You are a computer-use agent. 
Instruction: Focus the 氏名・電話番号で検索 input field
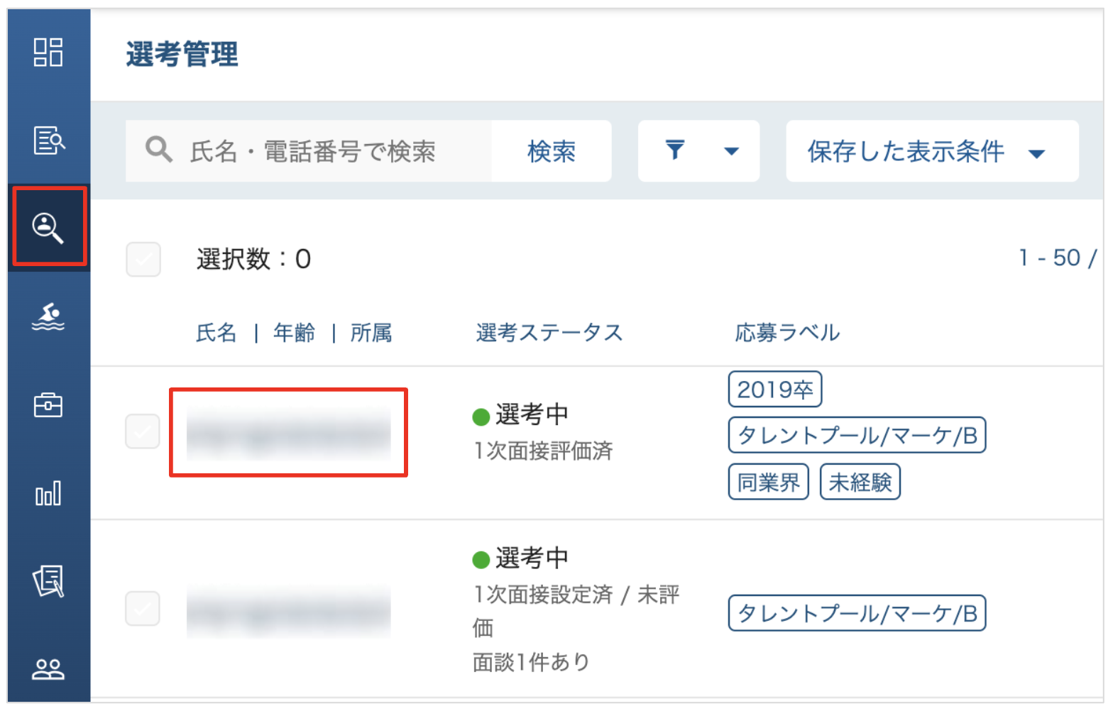click(312, 151)
